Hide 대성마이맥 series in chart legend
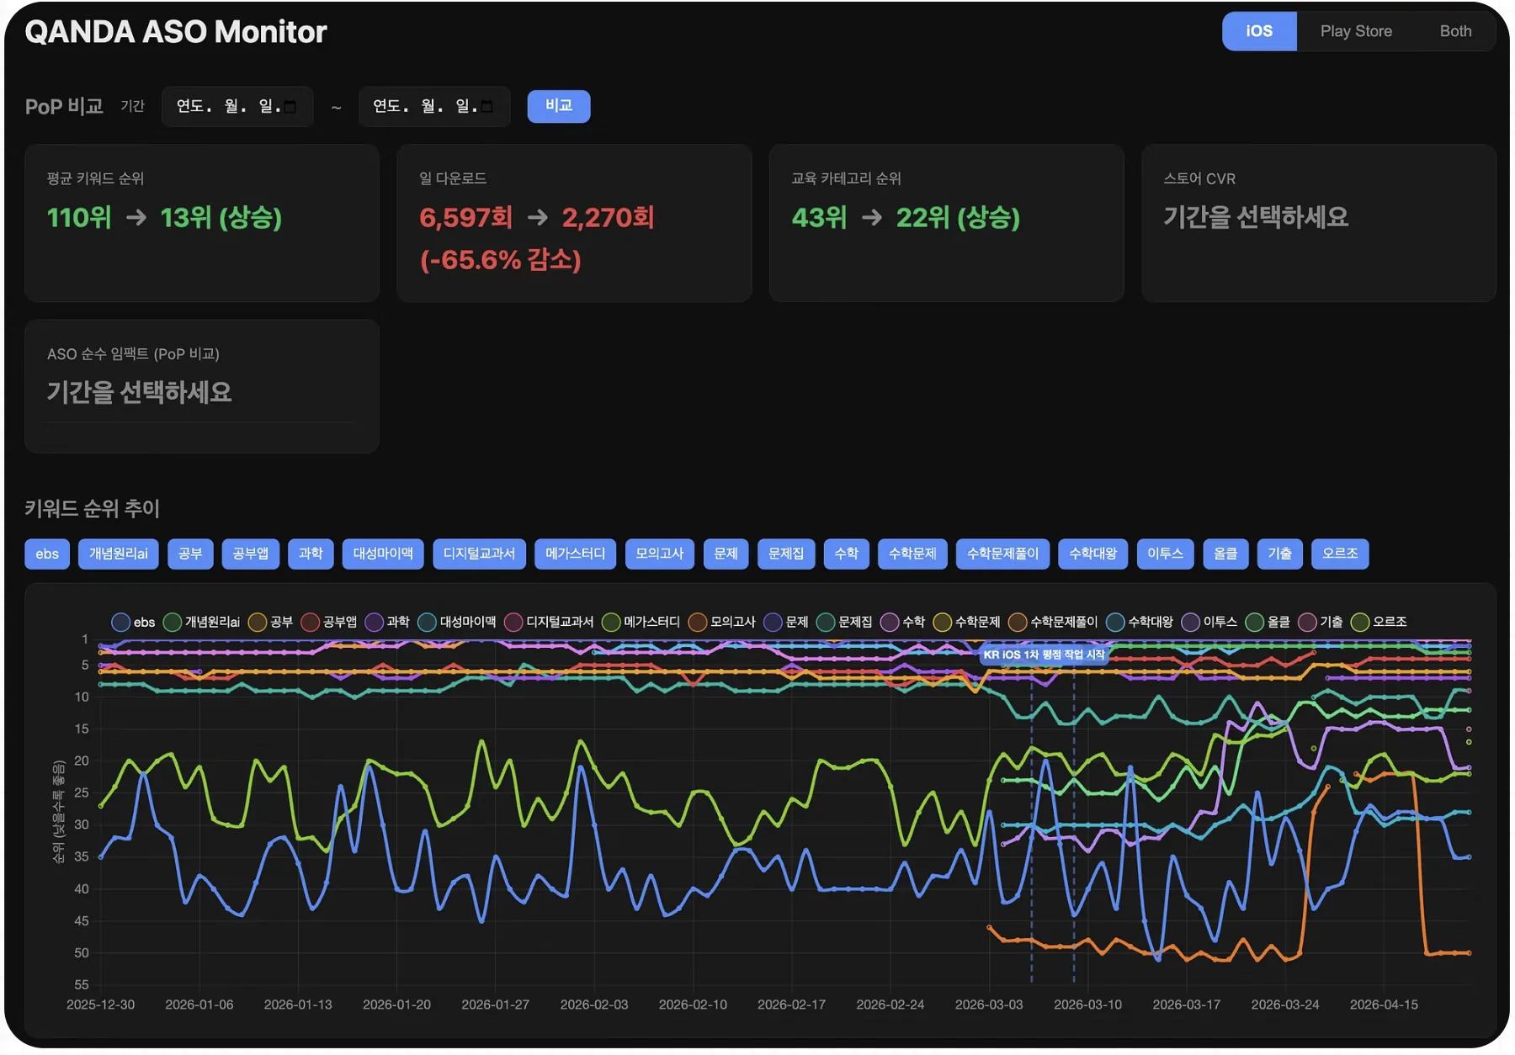This screenshot has width=1515, height=1055. [x=457, y=622]
